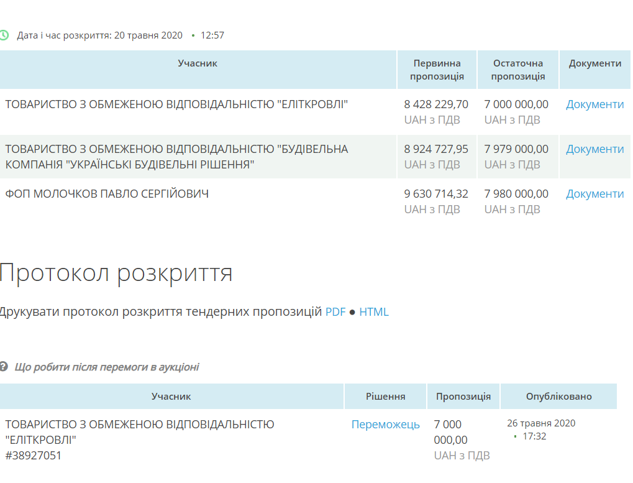Open Документи link for ФОП МОЛОЧКОВ
633x483 pixels.
click(594, 194)
